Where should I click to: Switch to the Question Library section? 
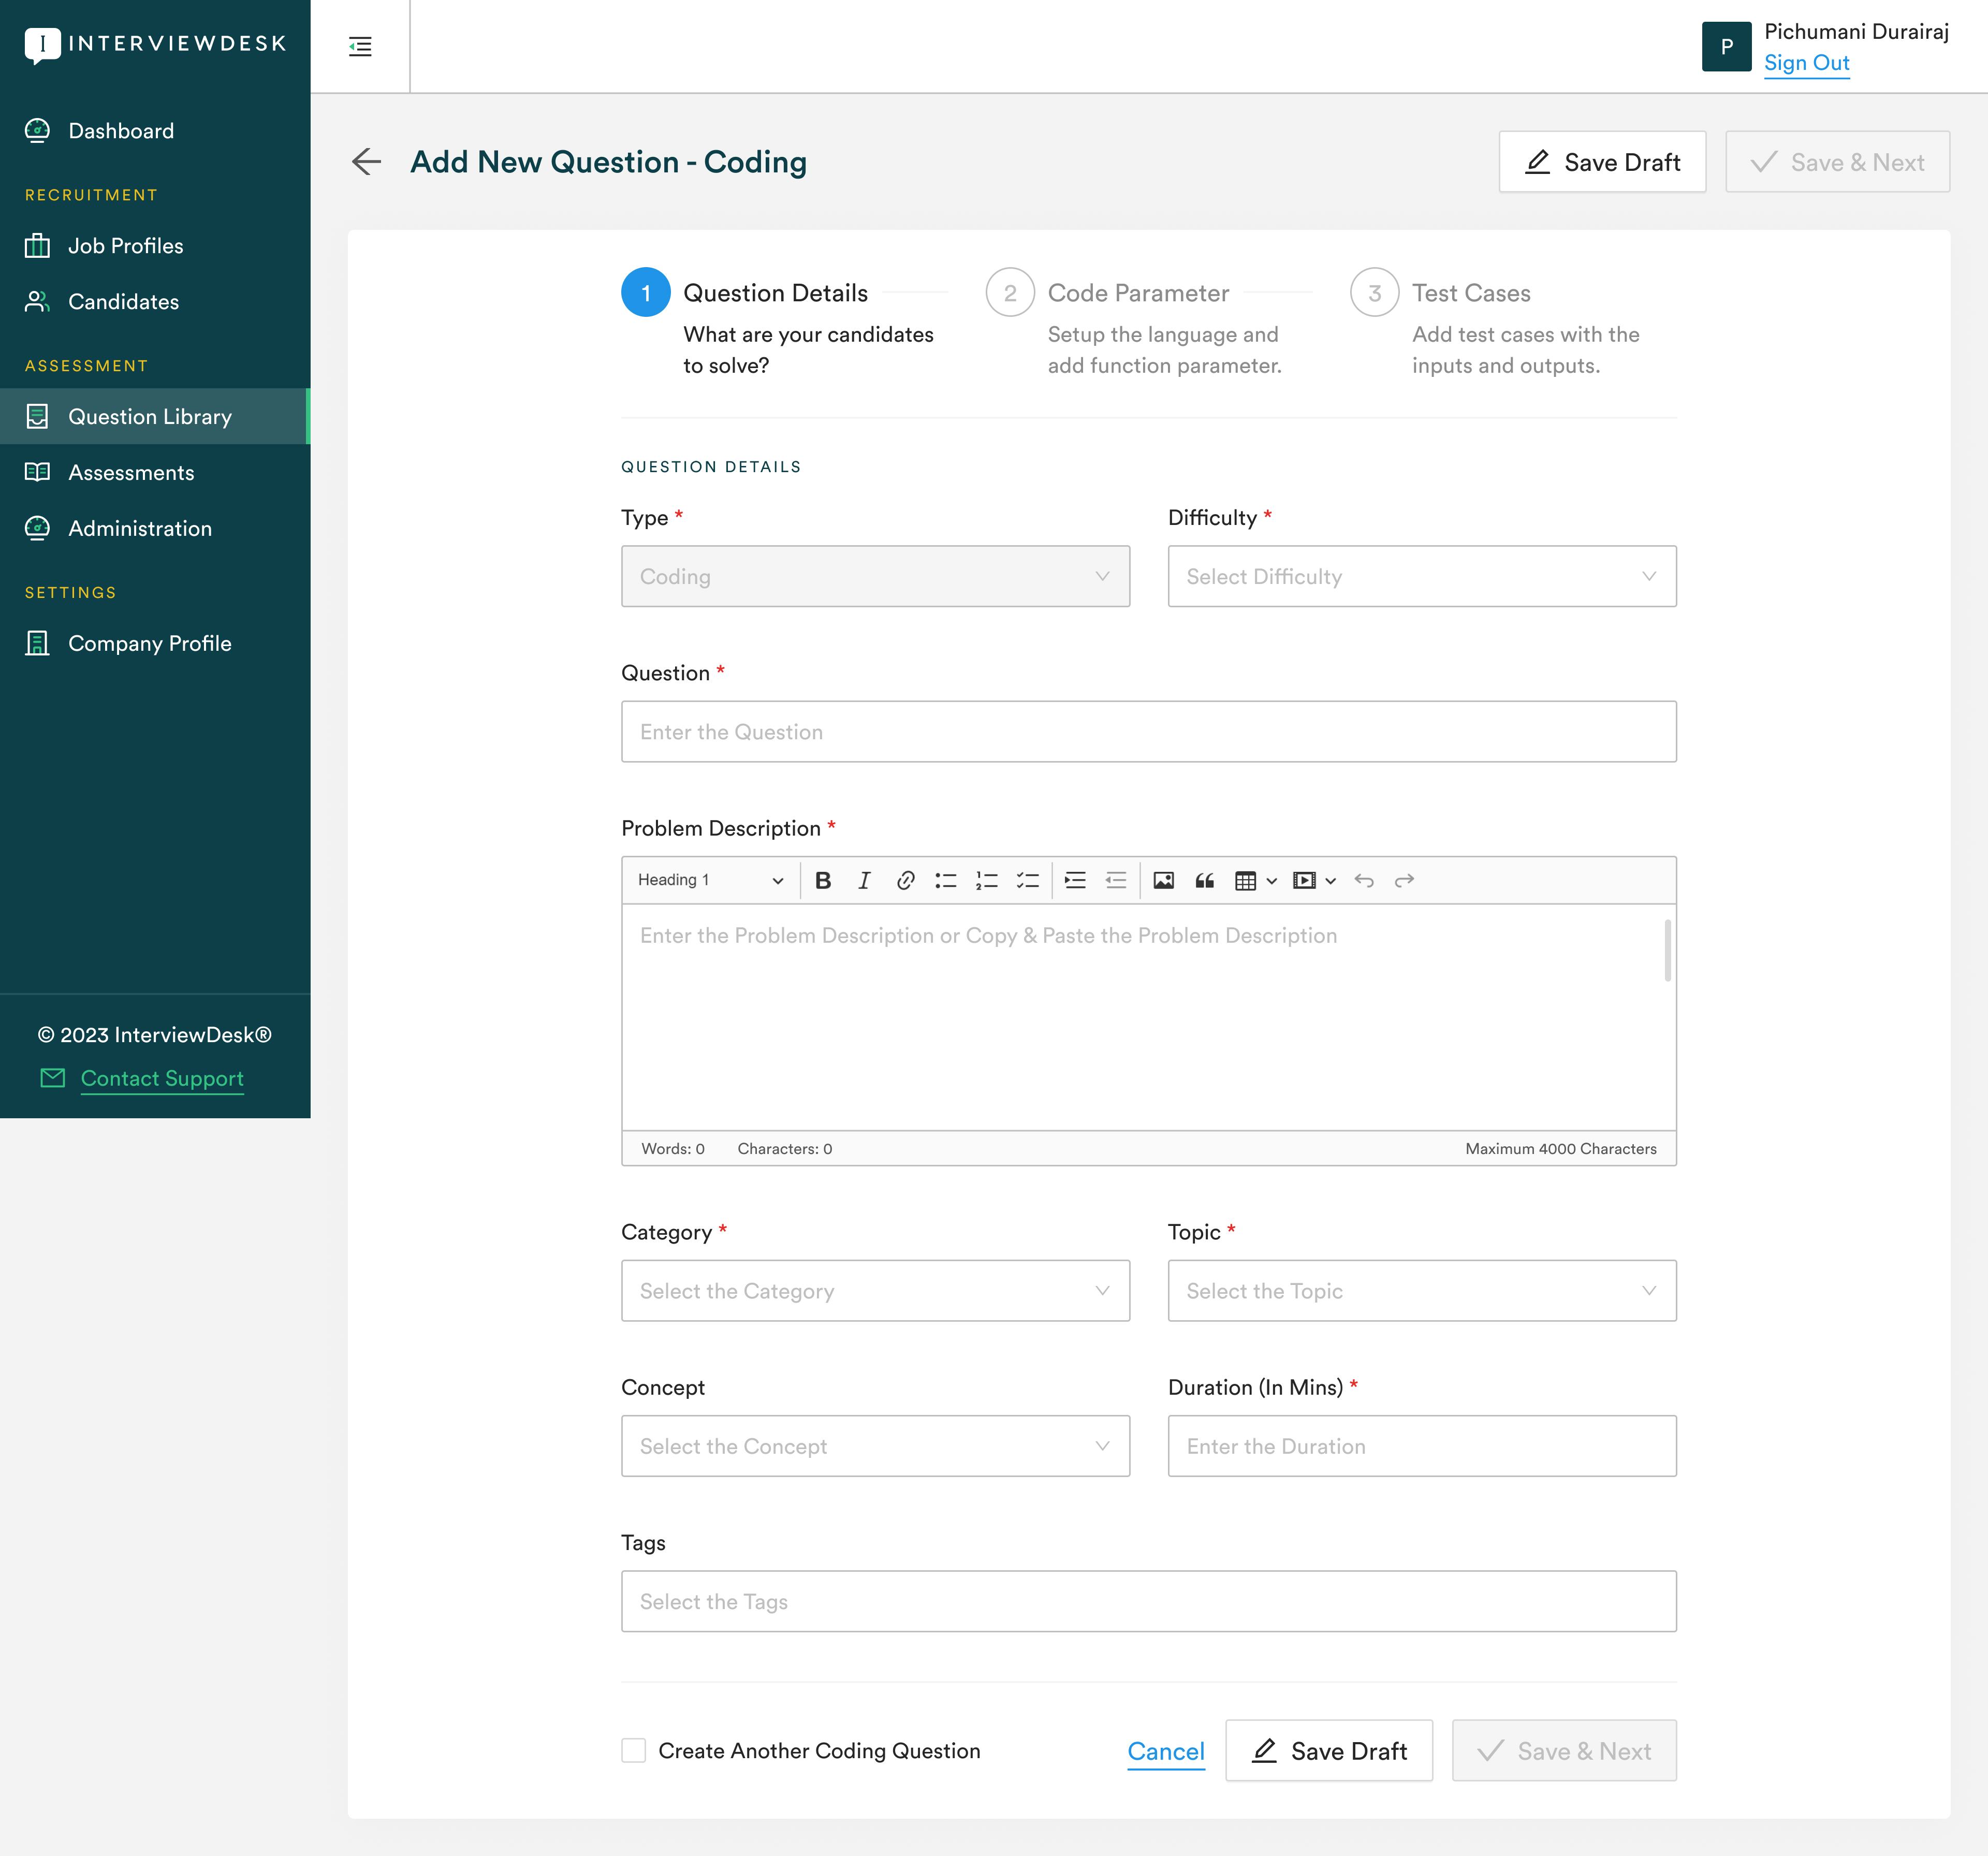coord(150,417)
